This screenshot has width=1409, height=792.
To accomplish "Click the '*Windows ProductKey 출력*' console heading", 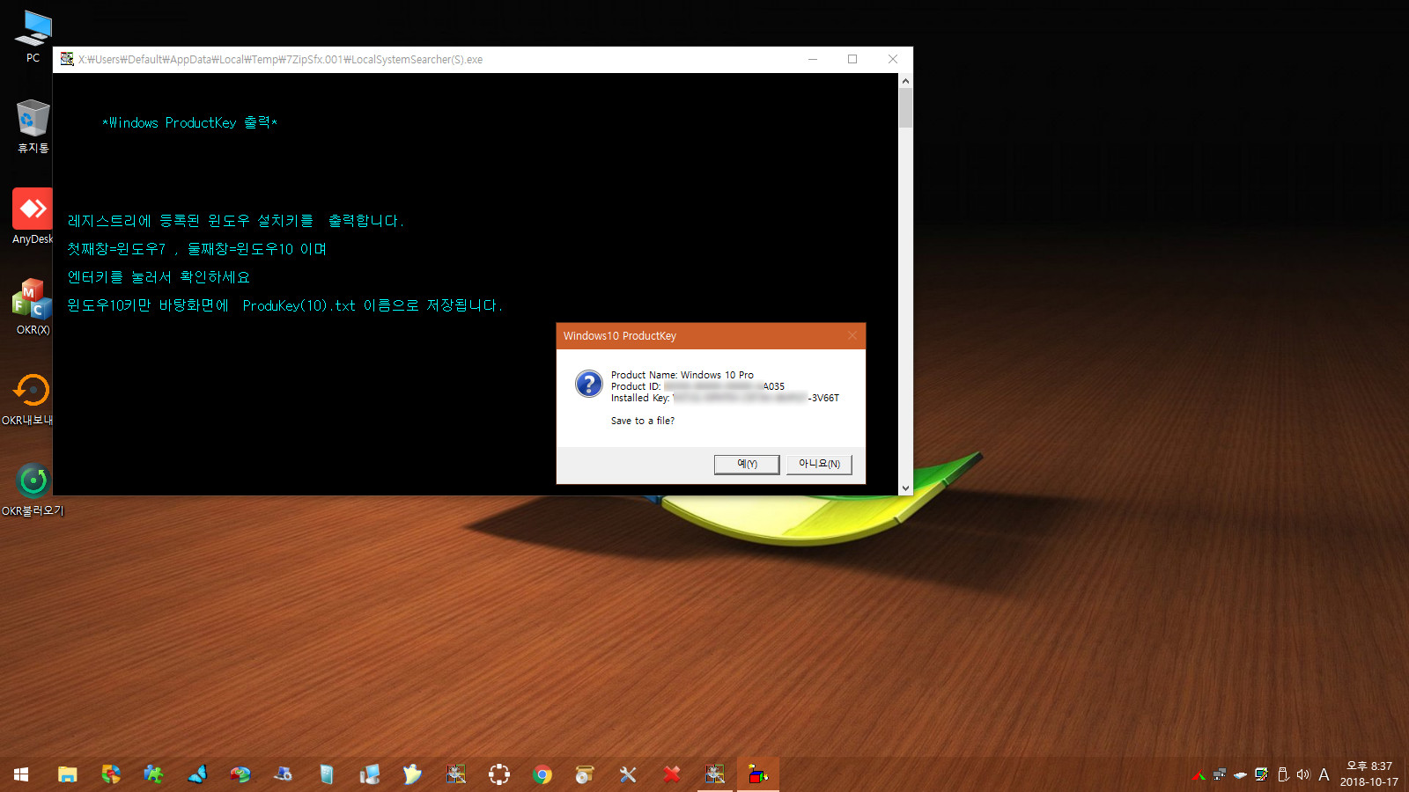I will click(x=190, y=123).
